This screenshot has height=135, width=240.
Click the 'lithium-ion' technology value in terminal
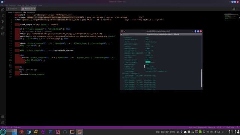coord(151,69)
